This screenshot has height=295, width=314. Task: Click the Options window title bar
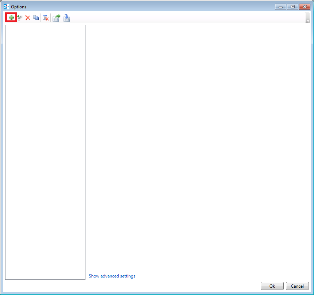tap(146, 7)
